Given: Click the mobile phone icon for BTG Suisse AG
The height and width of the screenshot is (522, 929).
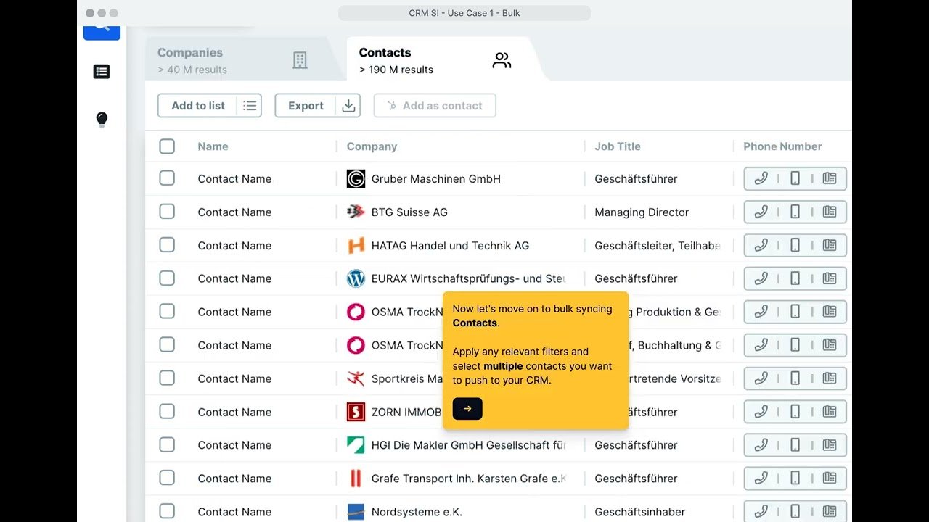Looking at the screenshot, I should click(795, 212).
